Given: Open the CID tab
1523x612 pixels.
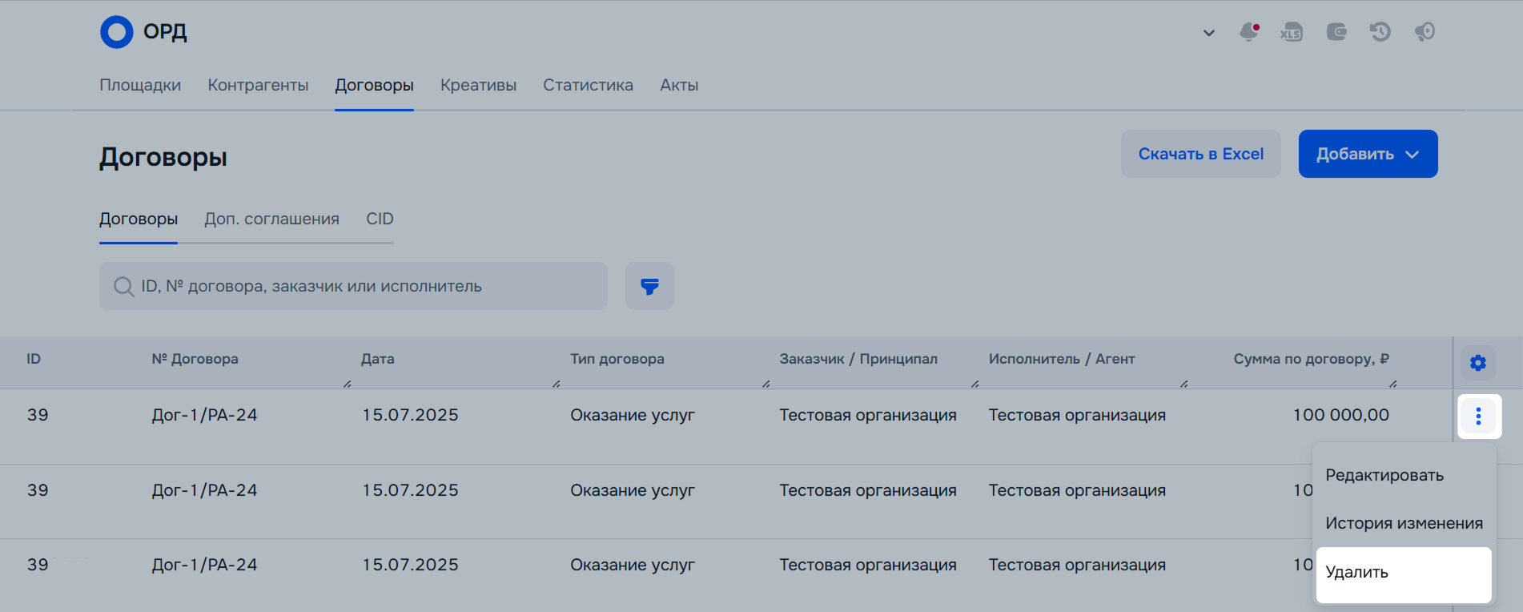Looking at the screenshot, I should coord(380,219).
